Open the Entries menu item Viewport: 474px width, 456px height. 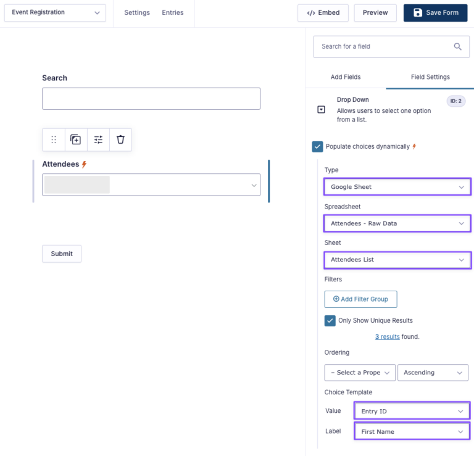(172, 13)
